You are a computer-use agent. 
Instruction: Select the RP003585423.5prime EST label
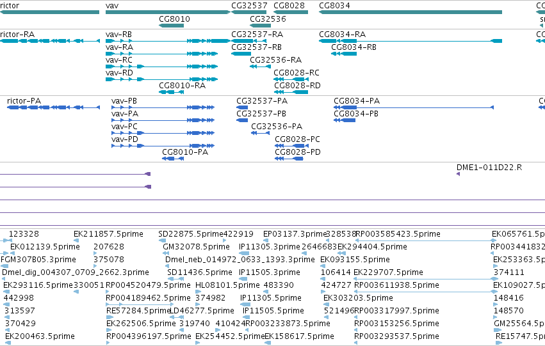tap(398, 234)
